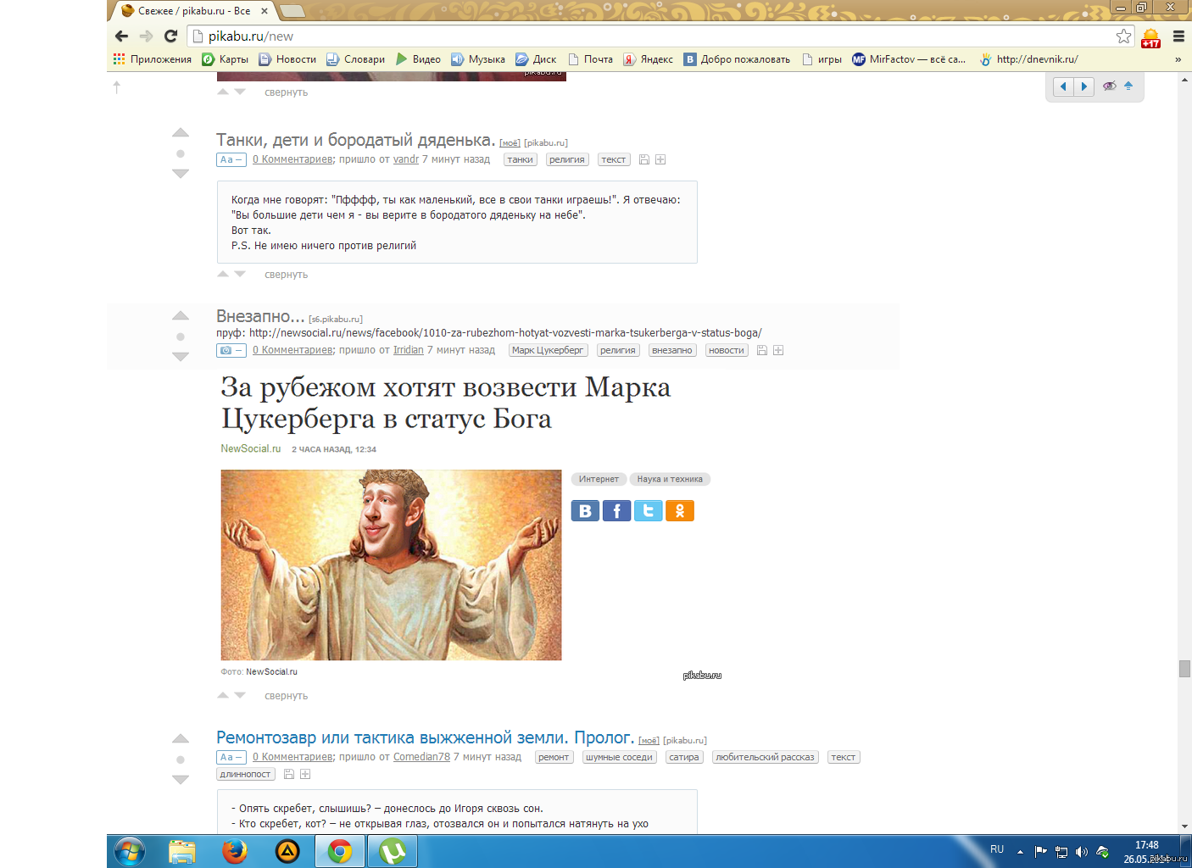Collapse the Танки post with свернуть
The width and height of the screenshot is (1192, 868).
click(x=286, y=275)
